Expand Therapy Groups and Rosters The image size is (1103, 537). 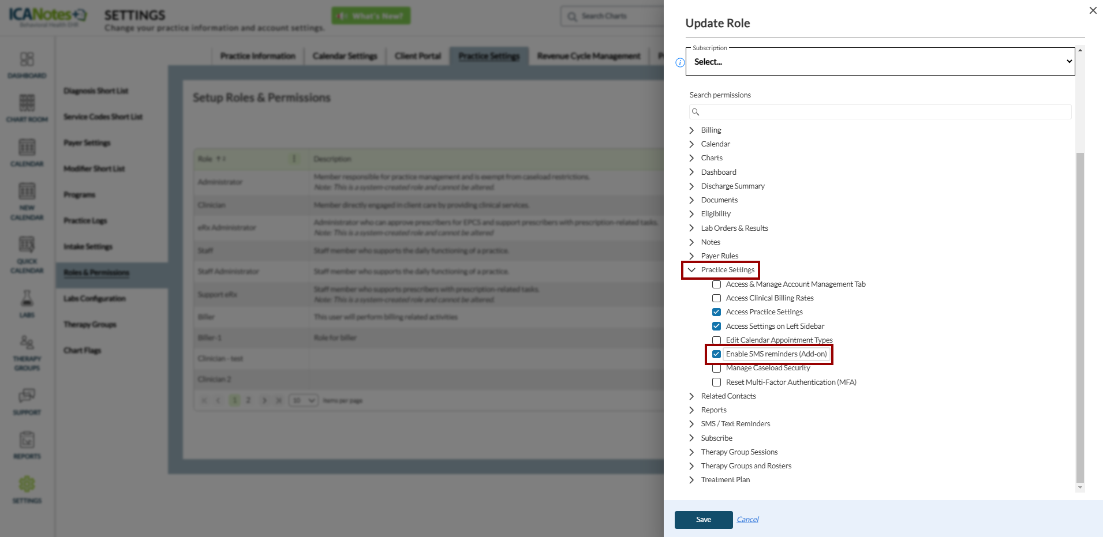pyautogui.click(x=691, y=466)
